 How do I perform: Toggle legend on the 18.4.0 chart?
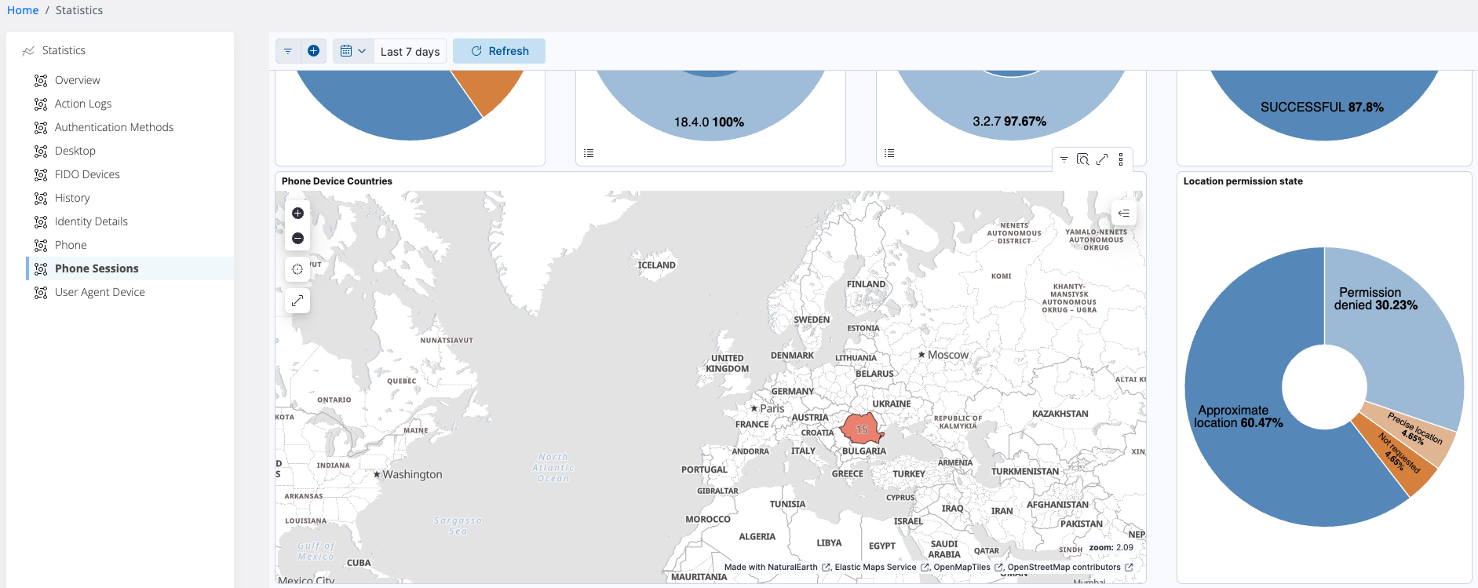589,153
